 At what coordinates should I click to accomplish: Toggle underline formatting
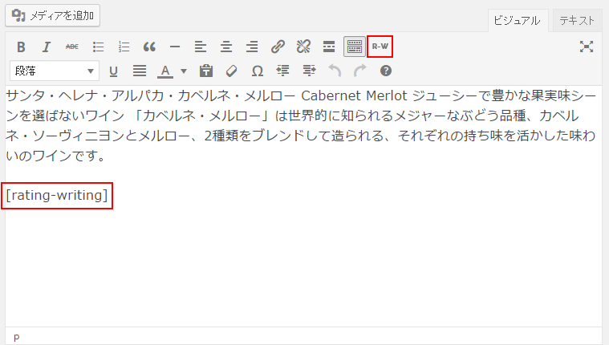tap(113, 71)
